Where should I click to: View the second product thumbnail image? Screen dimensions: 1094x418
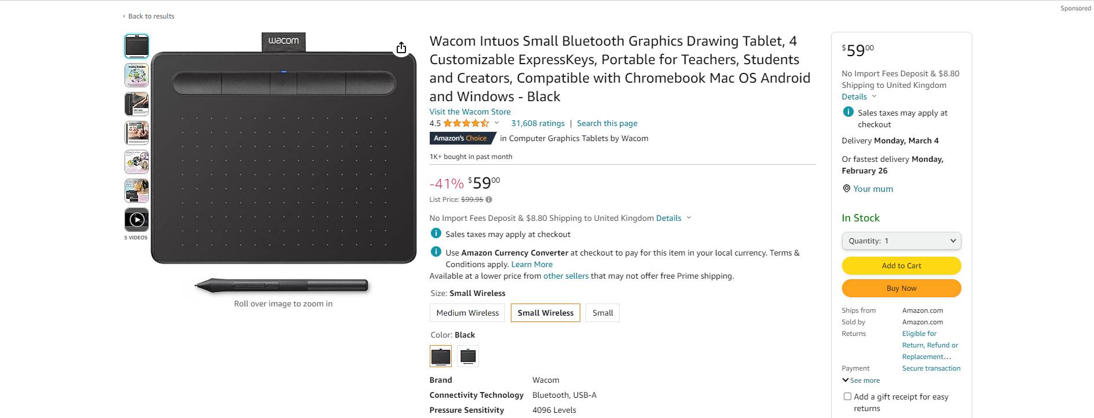(137, 75)
